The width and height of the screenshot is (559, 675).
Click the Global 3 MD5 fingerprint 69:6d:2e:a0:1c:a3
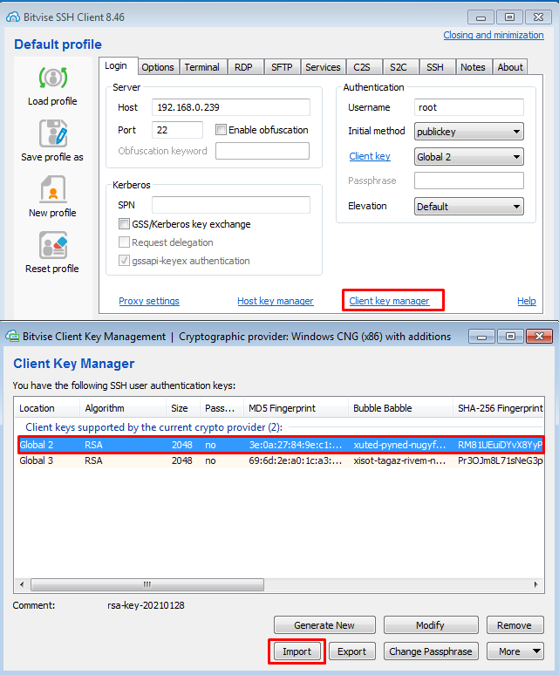click(x=296, y=460)
